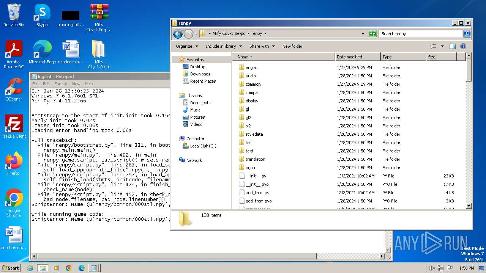Expand the renpy breadcrumb arrow in the address bar

click(265, 33)
